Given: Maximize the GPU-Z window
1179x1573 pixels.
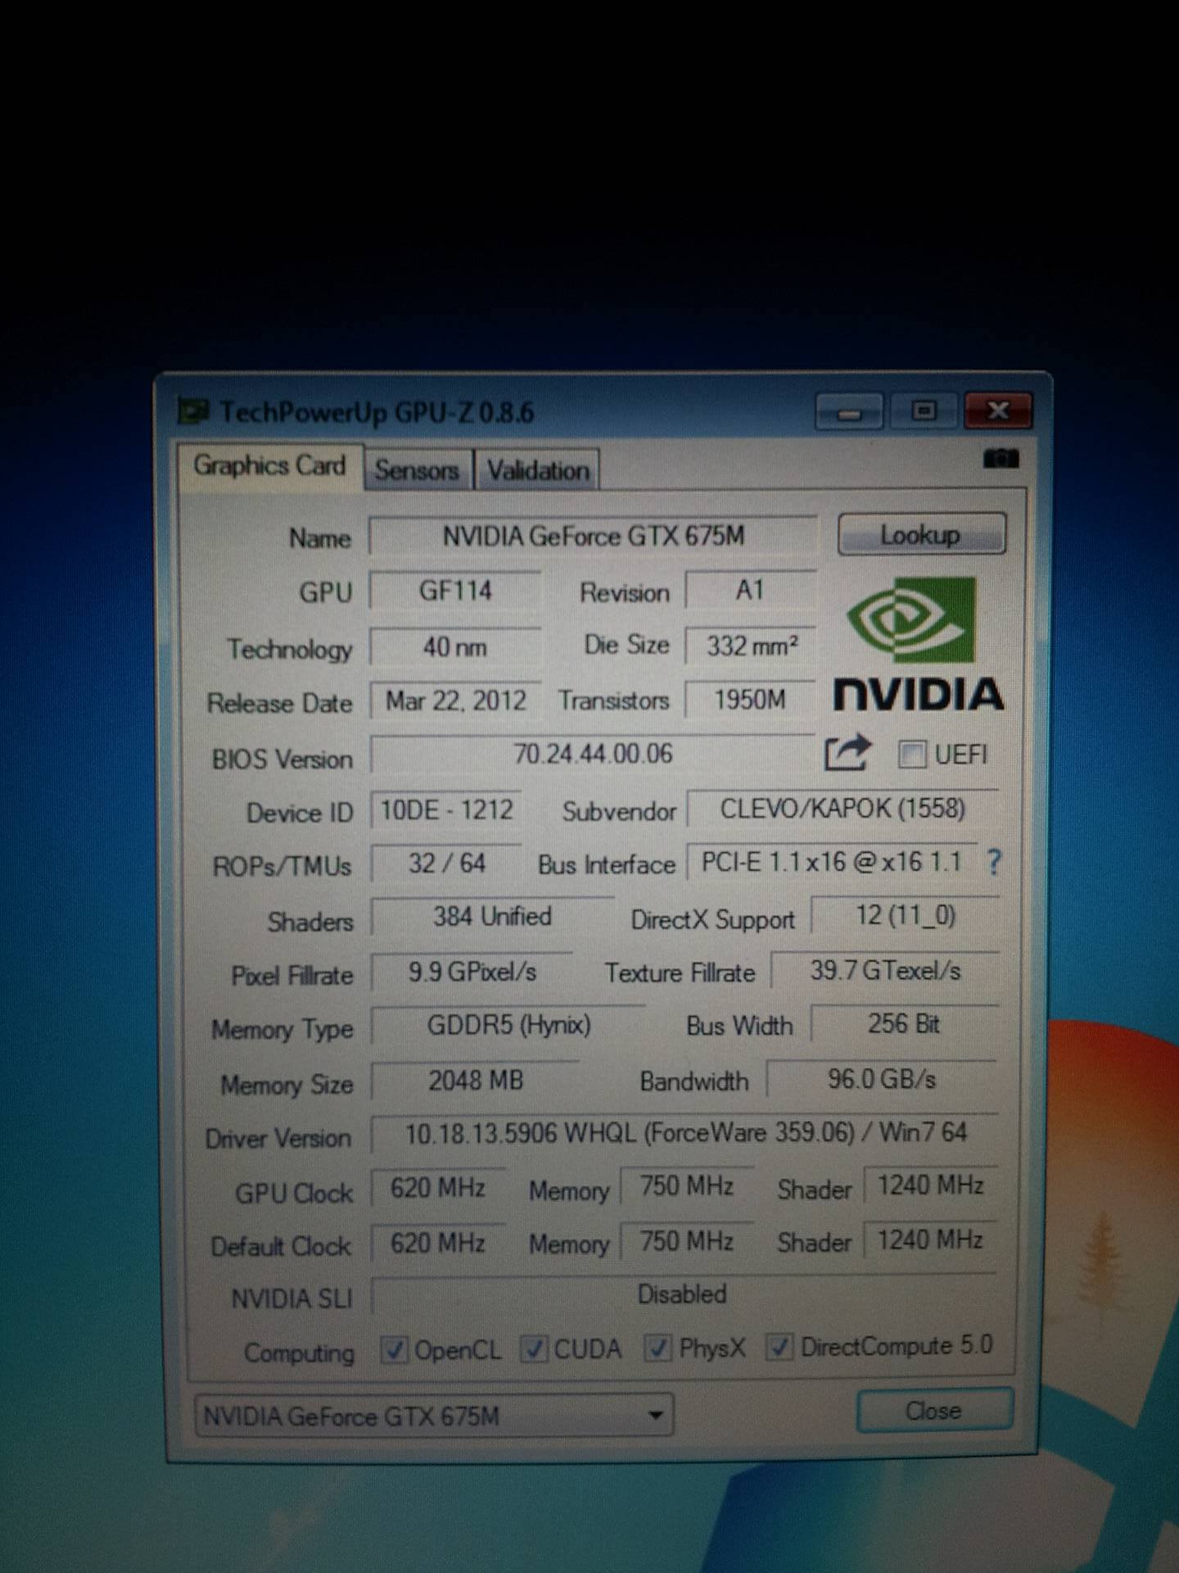Looking at the screenshot, I should (924, 410).
